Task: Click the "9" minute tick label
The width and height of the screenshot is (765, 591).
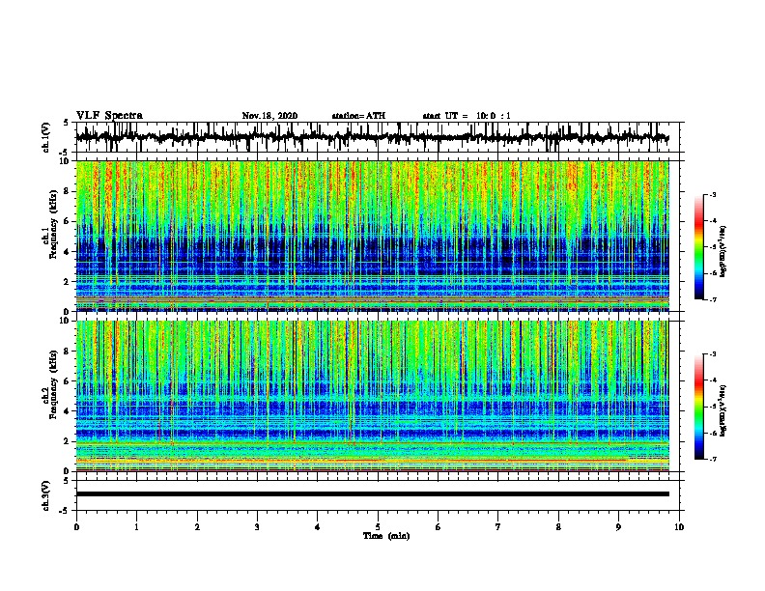Action: [618, 527]
